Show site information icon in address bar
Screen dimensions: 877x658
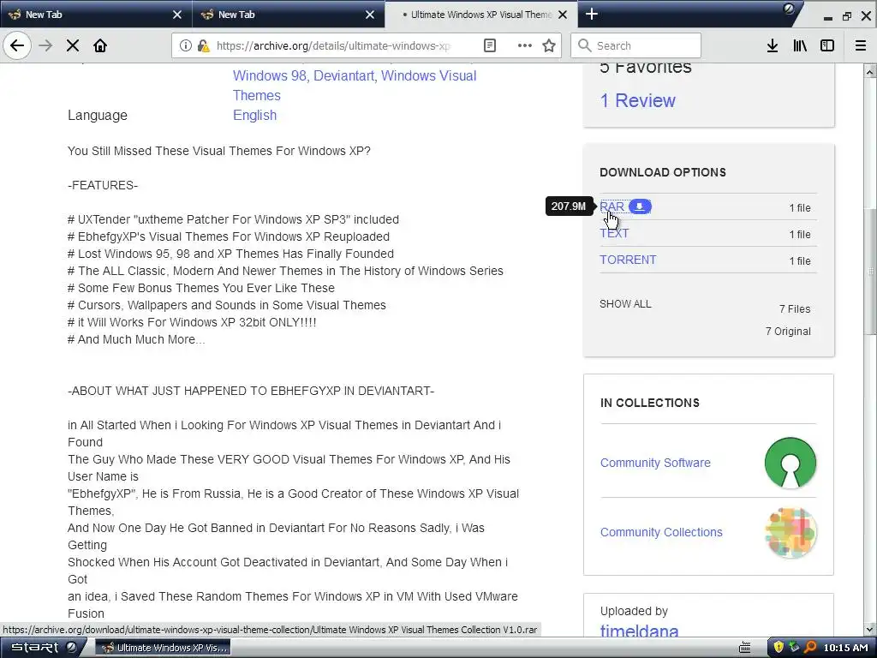(185, 45)
